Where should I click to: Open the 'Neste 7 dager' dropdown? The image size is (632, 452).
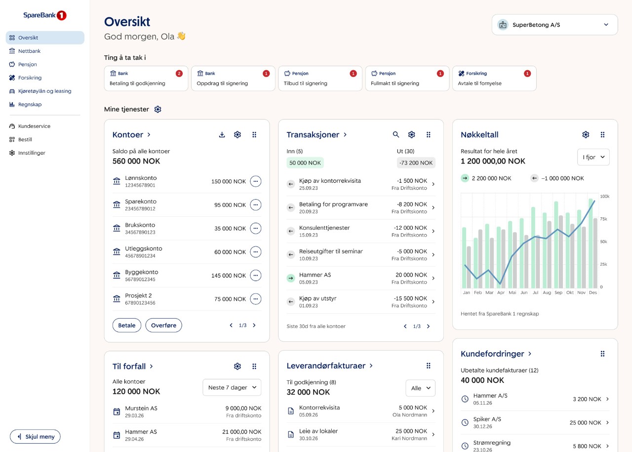tap(232, 388)
